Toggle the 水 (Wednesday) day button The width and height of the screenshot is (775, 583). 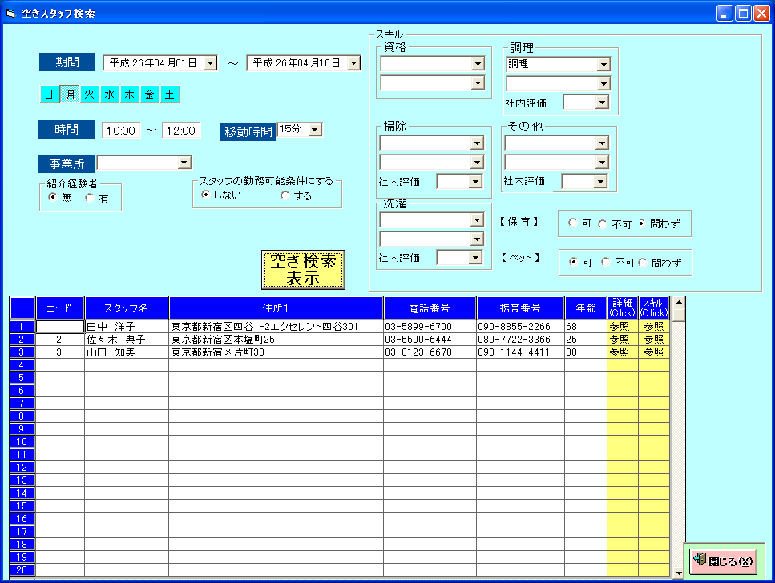(x=110, y=94)
